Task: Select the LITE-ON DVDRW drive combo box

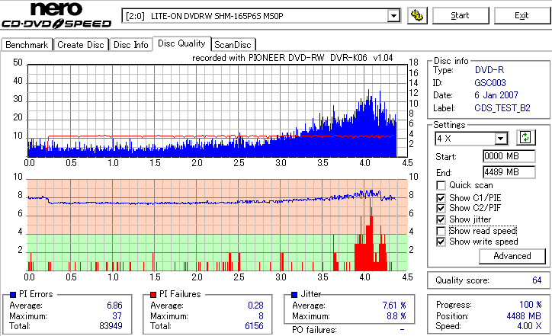Action: click(261, 16)
